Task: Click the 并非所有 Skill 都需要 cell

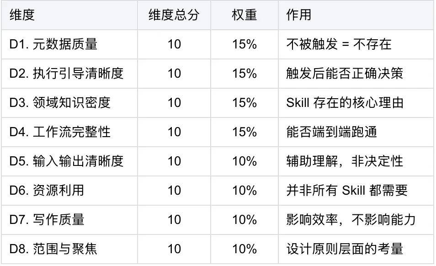Action: coord(356,191)
